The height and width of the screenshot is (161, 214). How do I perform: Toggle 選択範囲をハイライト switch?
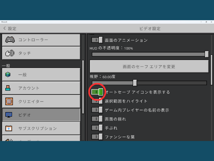(97, 101)
